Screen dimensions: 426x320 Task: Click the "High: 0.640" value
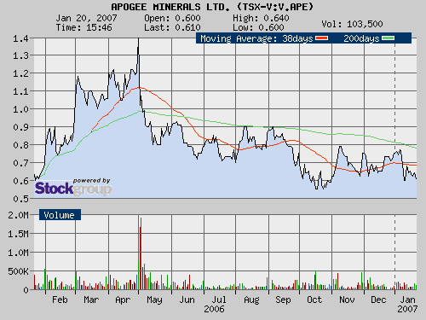[x=261, y=18]
